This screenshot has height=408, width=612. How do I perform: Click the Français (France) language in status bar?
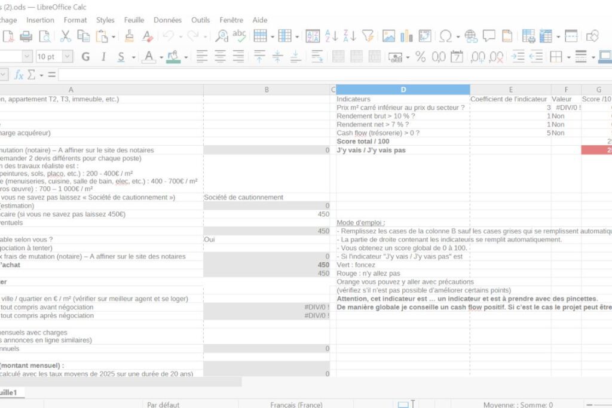[x=296, y=404]
